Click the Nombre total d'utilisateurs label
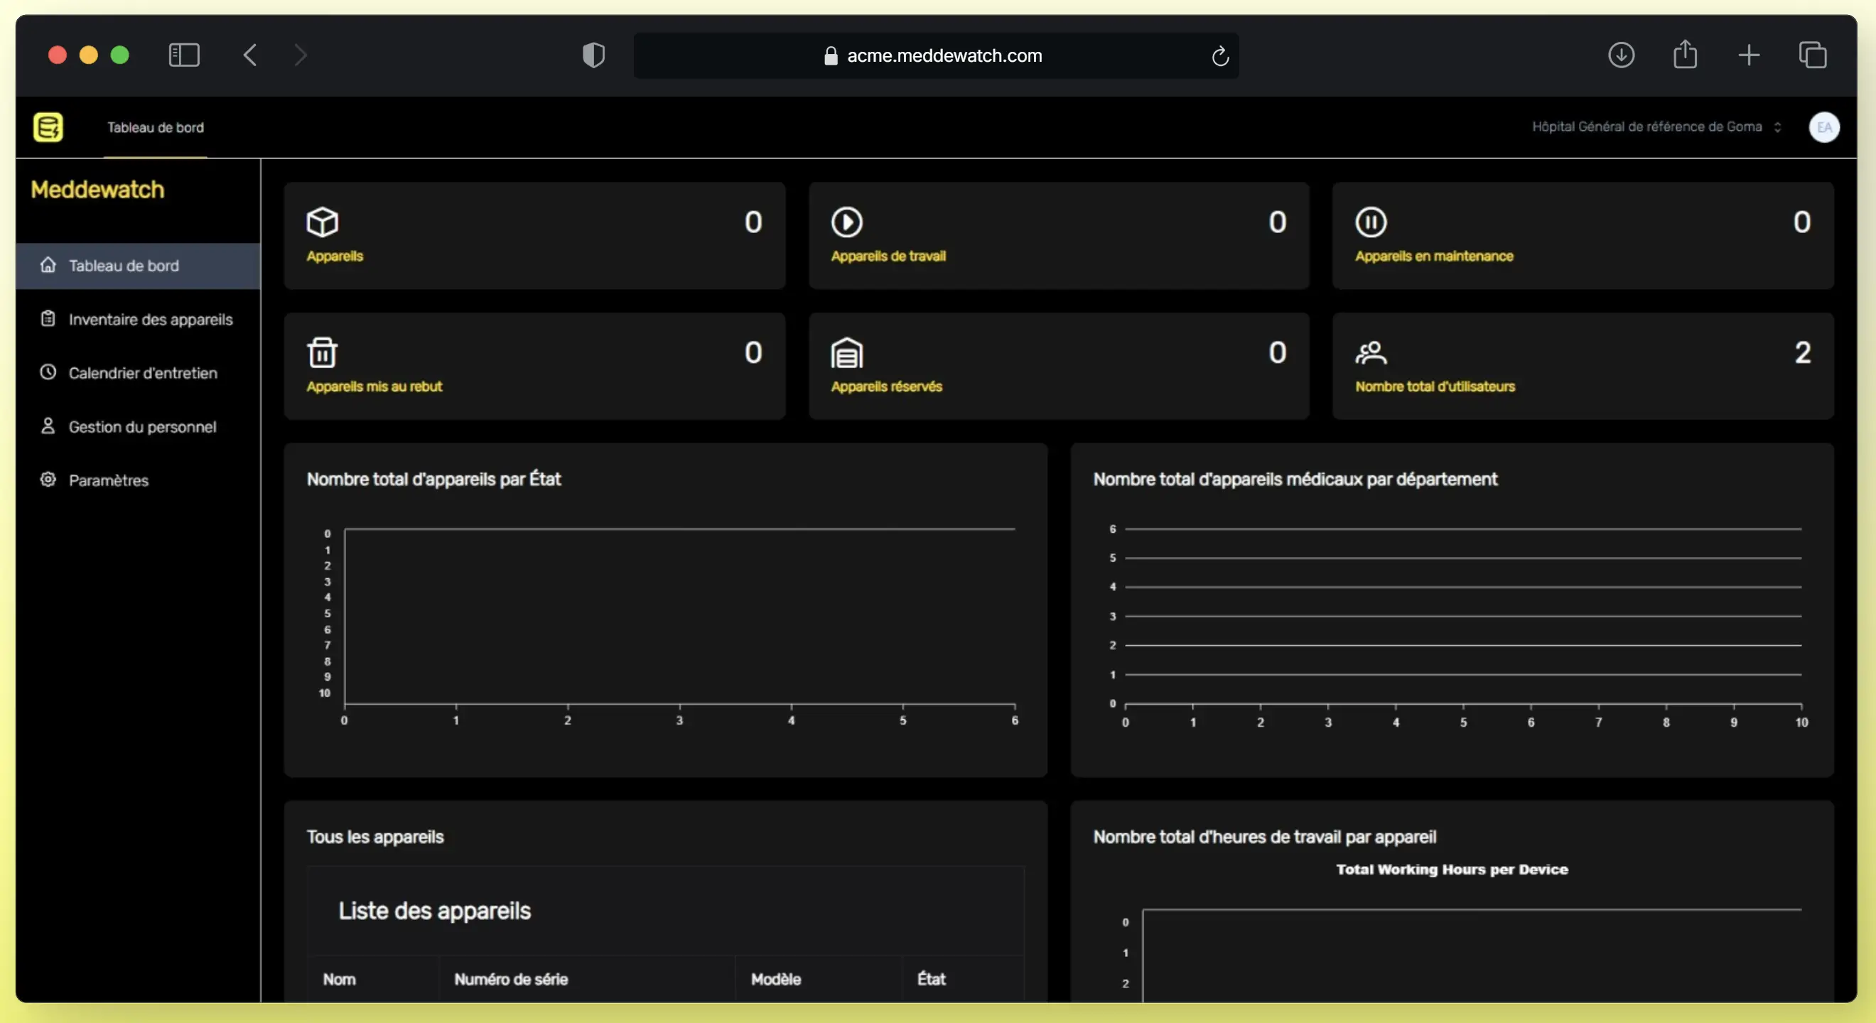 1435,386
